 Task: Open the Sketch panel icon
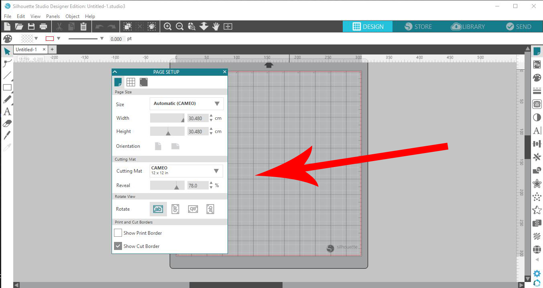tap(537, 236)
